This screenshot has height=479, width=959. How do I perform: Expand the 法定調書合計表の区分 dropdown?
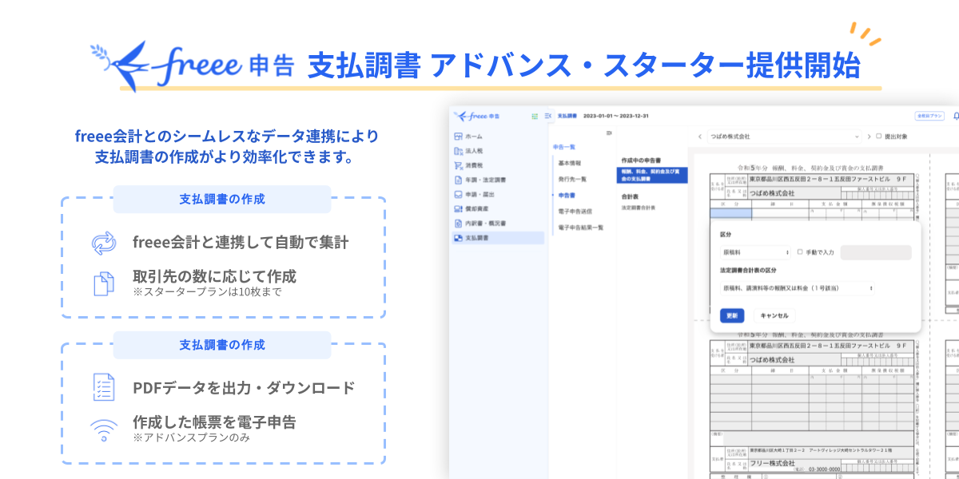[x=797, y=288]
